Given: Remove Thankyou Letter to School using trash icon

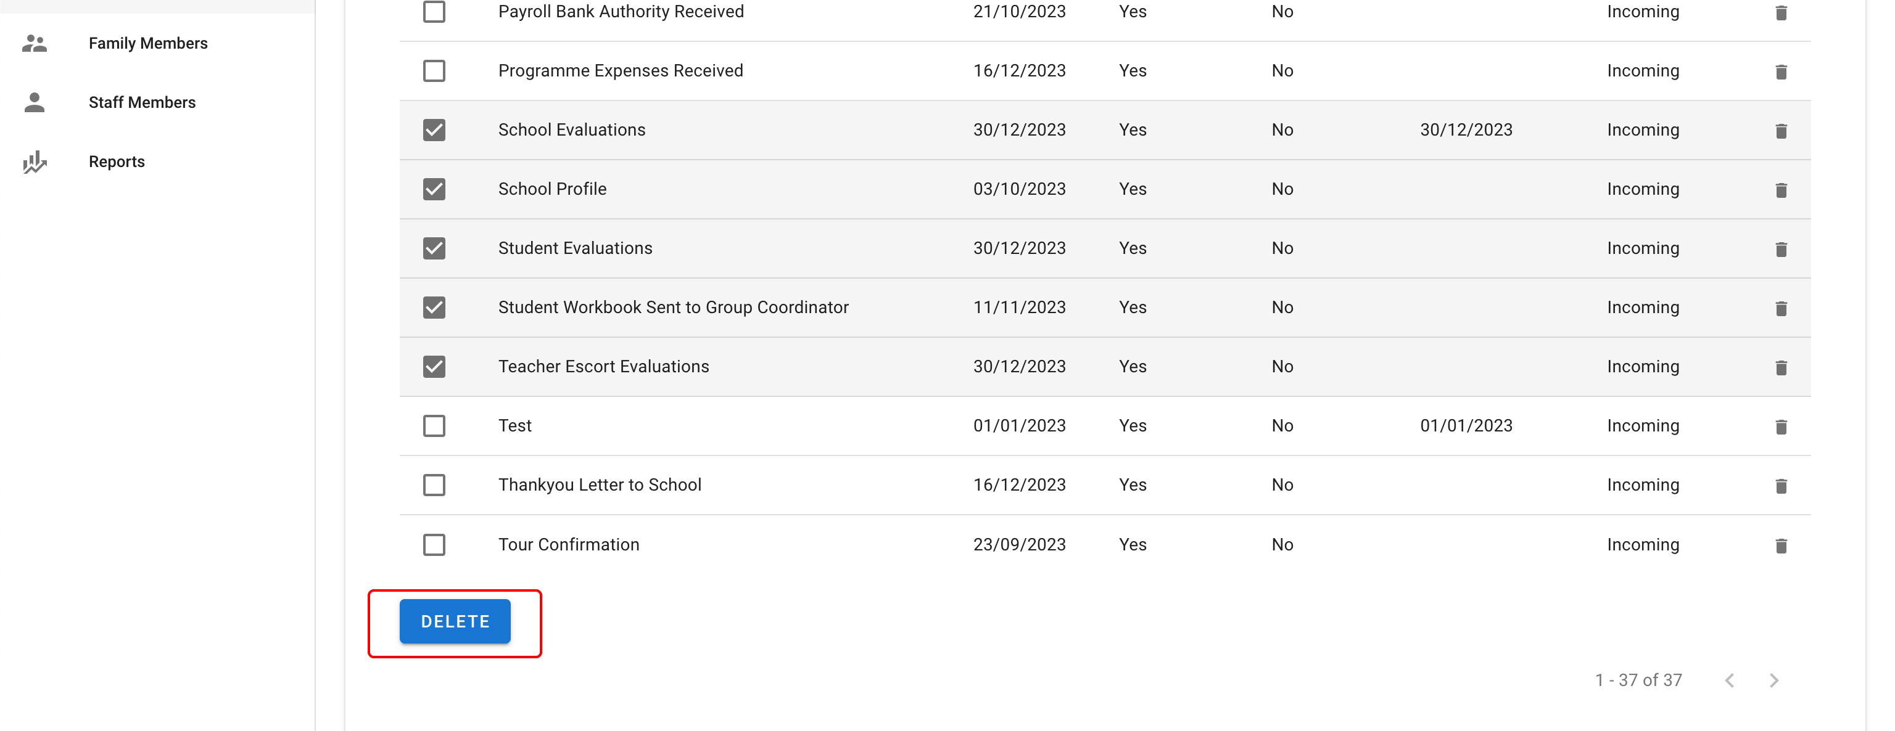Looking at the screenshot, I should tap(1780, 486).
